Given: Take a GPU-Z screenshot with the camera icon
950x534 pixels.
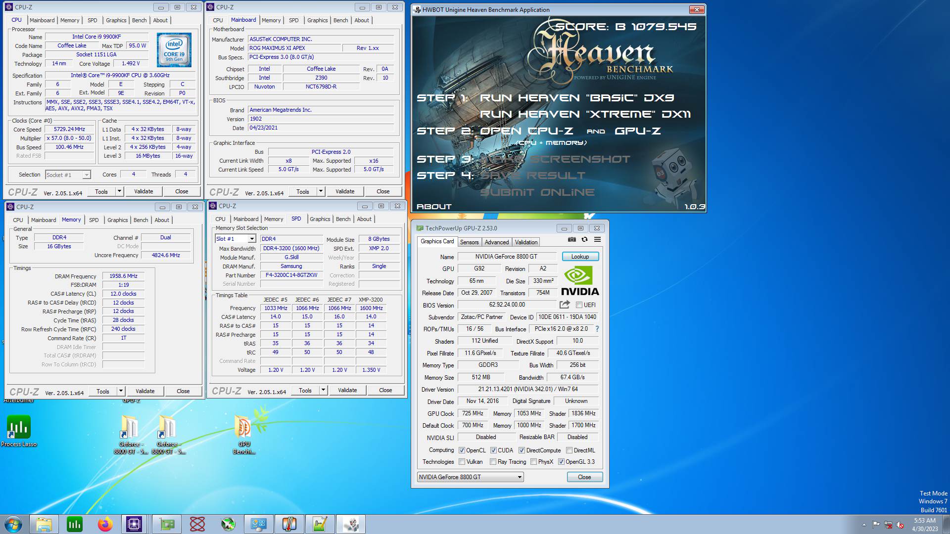Looking at the screenshot, I should [x=572, y=239].
